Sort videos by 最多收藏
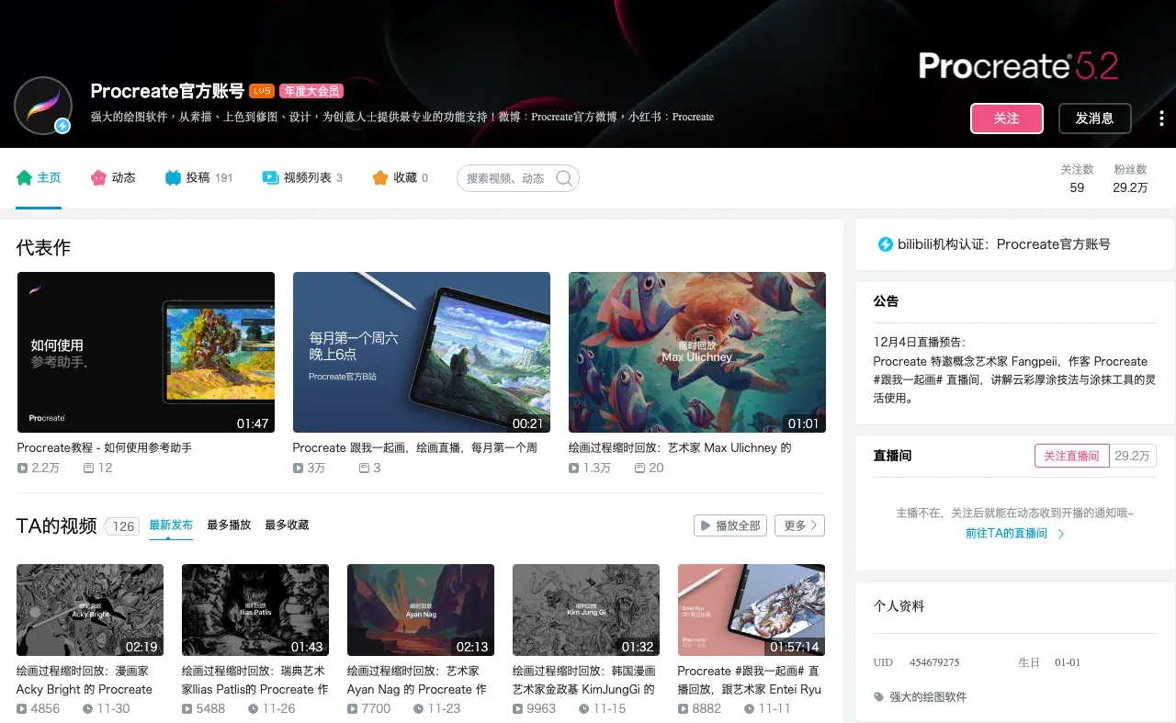The width and height of the screenshot is (1176, 723). (287, 525)
